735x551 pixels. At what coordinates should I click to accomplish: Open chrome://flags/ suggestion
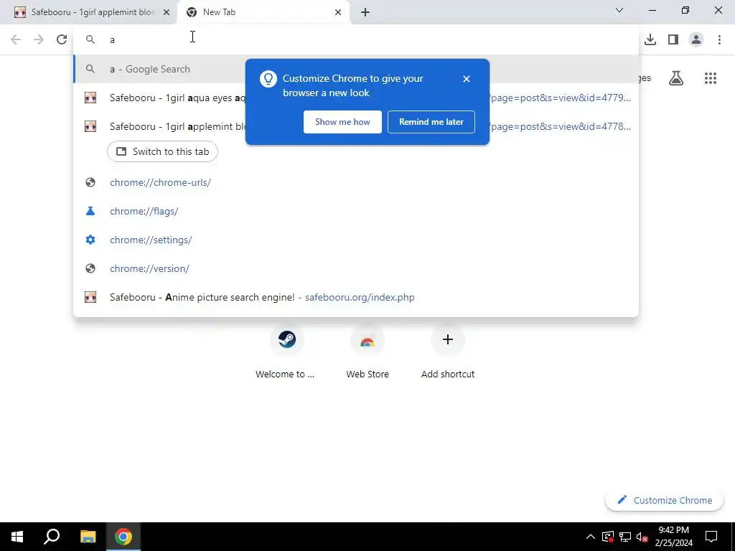(x=356, y=211)
